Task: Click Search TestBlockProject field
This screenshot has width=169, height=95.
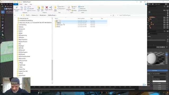Action: coord(131,15)
